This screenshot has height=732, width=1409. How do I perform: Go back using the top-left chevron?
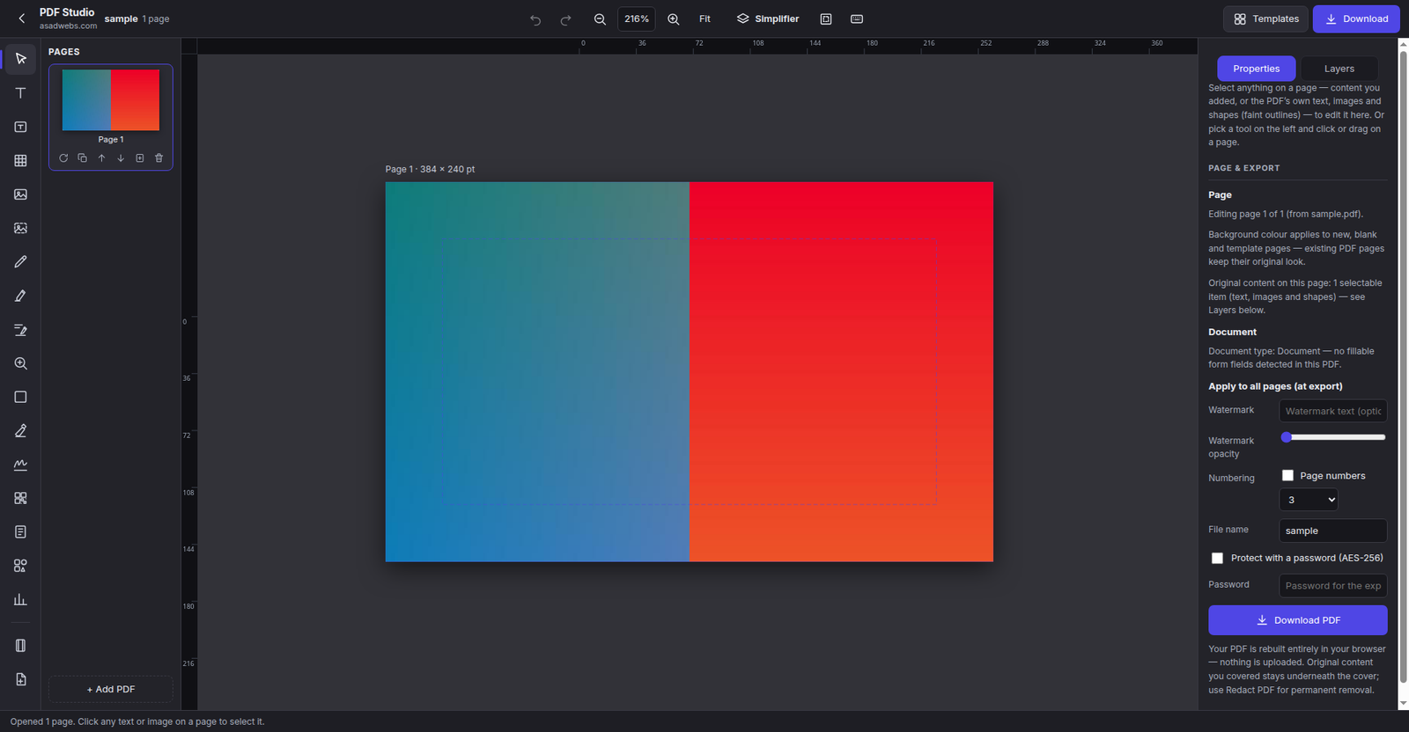(22, 18)
